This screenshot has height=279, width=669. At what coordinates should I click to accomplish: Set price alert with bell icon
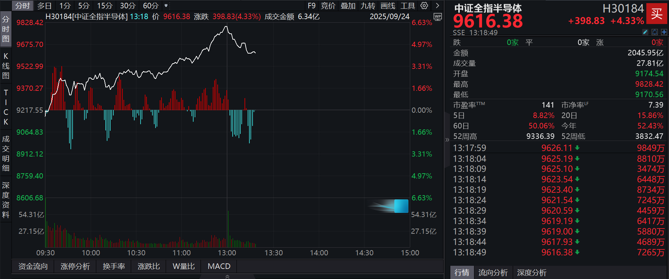coord(655,32)
